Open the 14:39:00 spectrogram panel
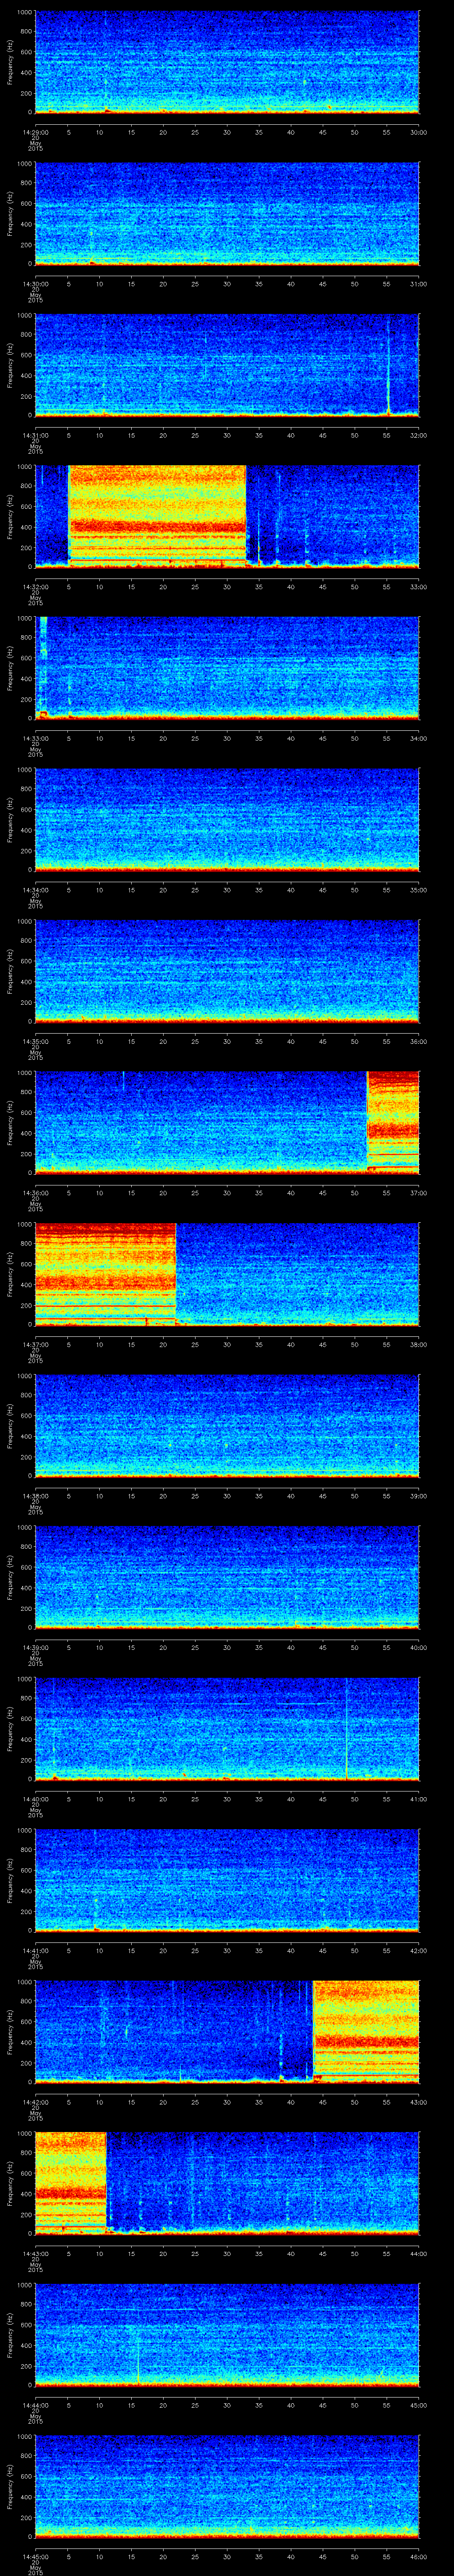454x2576 pixels. pyautogui.click(x=227, y=1577)
